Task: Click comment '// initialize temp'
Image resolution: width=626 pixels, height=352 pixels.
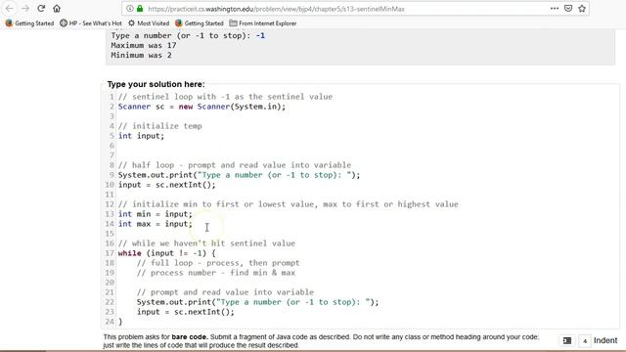Action: click(160, 126)
